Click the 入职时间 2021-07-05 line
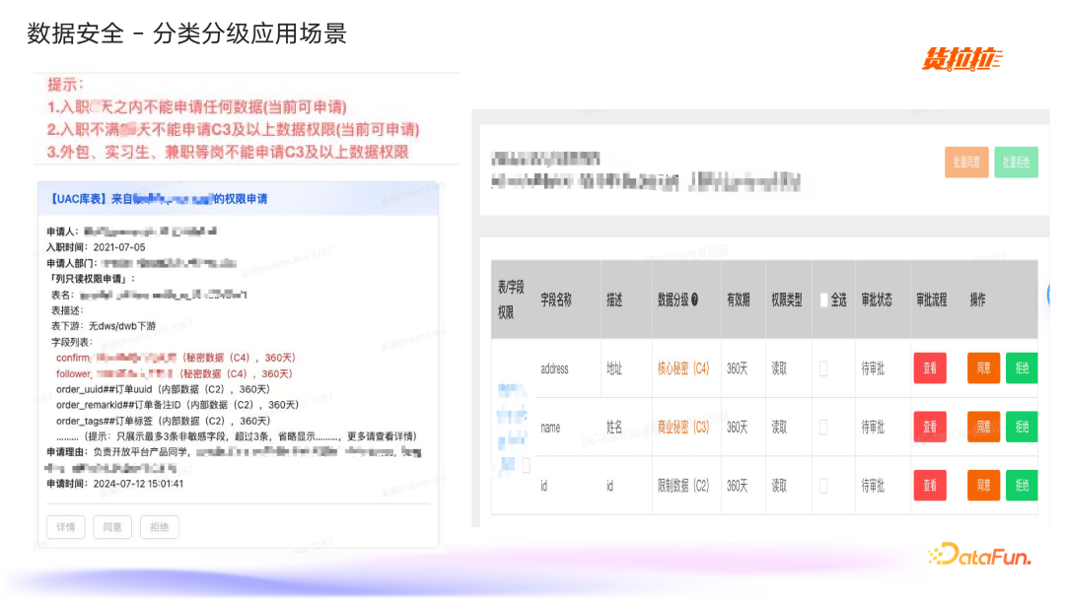 point(96,247)
